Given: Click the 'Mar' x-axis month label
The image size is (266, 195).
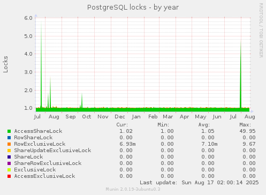Looking at the screenshot, I should click(x=168, y=117).
